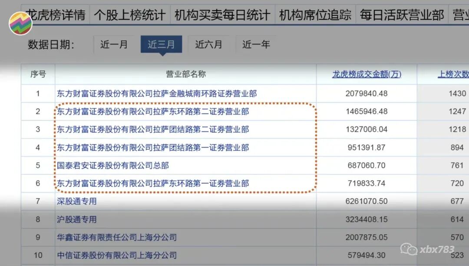Open 拉萨东环路第一证券营业部 link
The height and width of the screenshot is (266, 469).
(153, 183)
